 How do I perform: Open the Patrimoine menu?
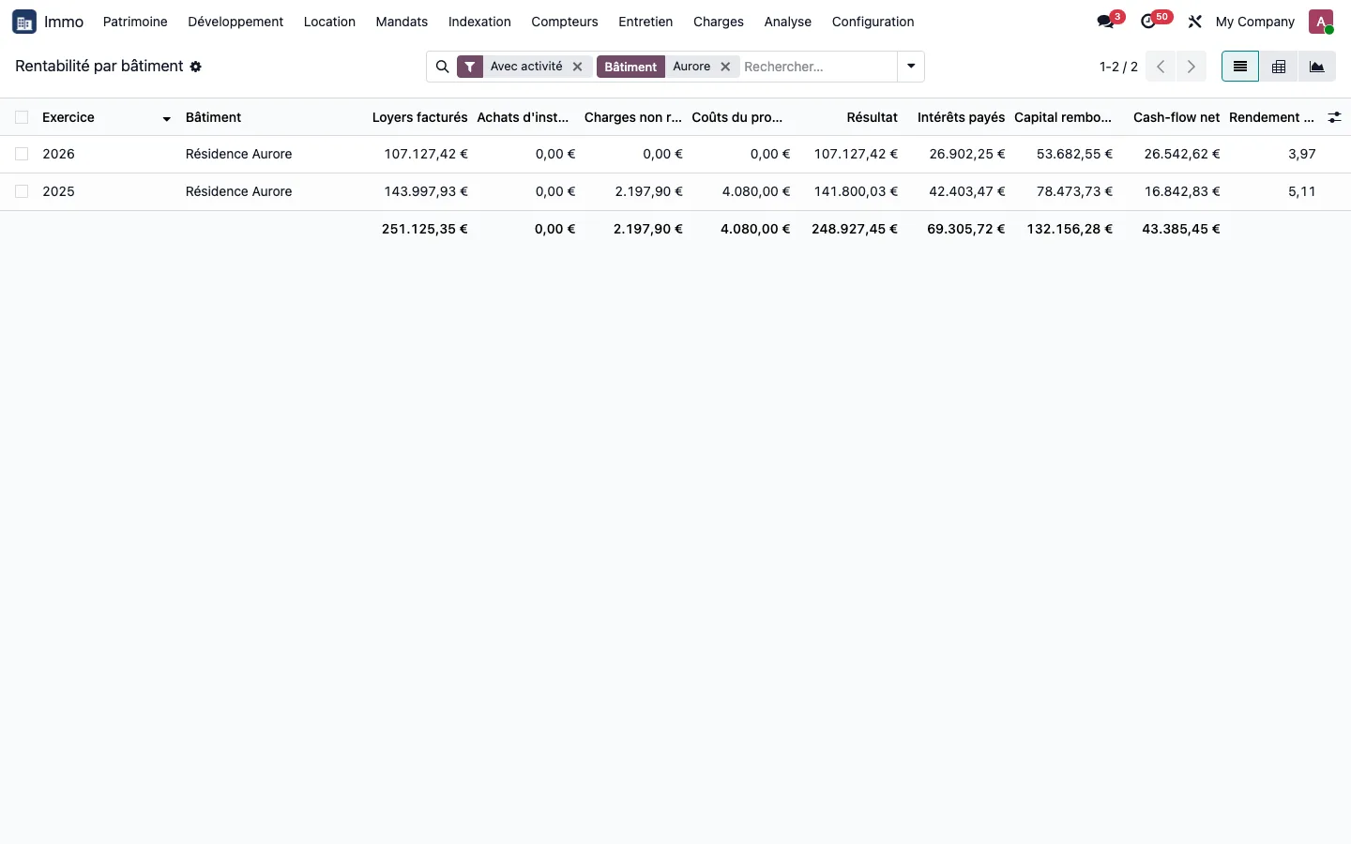tap(135, 22)
